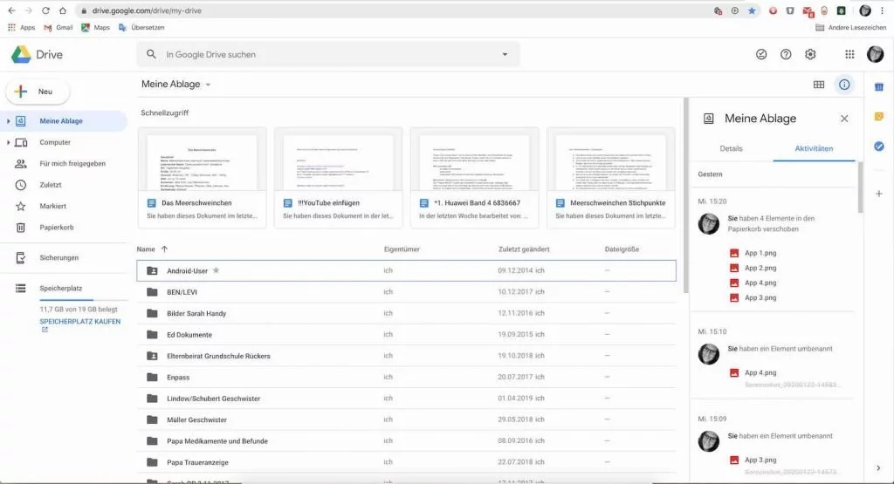
Task: Select Elternbeirat Grundschule Rückers folder
Action: [x=407, y=356]
